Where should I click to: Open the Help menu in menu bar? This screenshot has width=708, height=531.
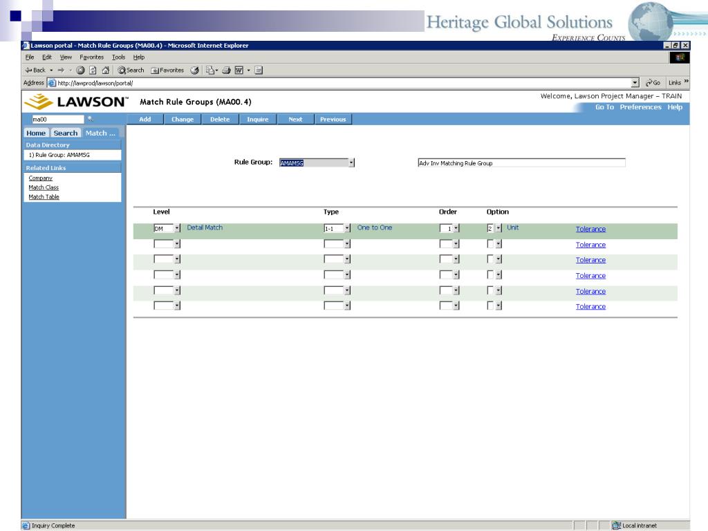point(138,57)
